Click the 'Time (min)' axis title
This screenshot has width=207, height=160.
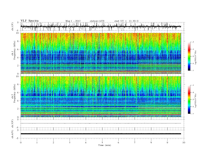coord(105,145)
